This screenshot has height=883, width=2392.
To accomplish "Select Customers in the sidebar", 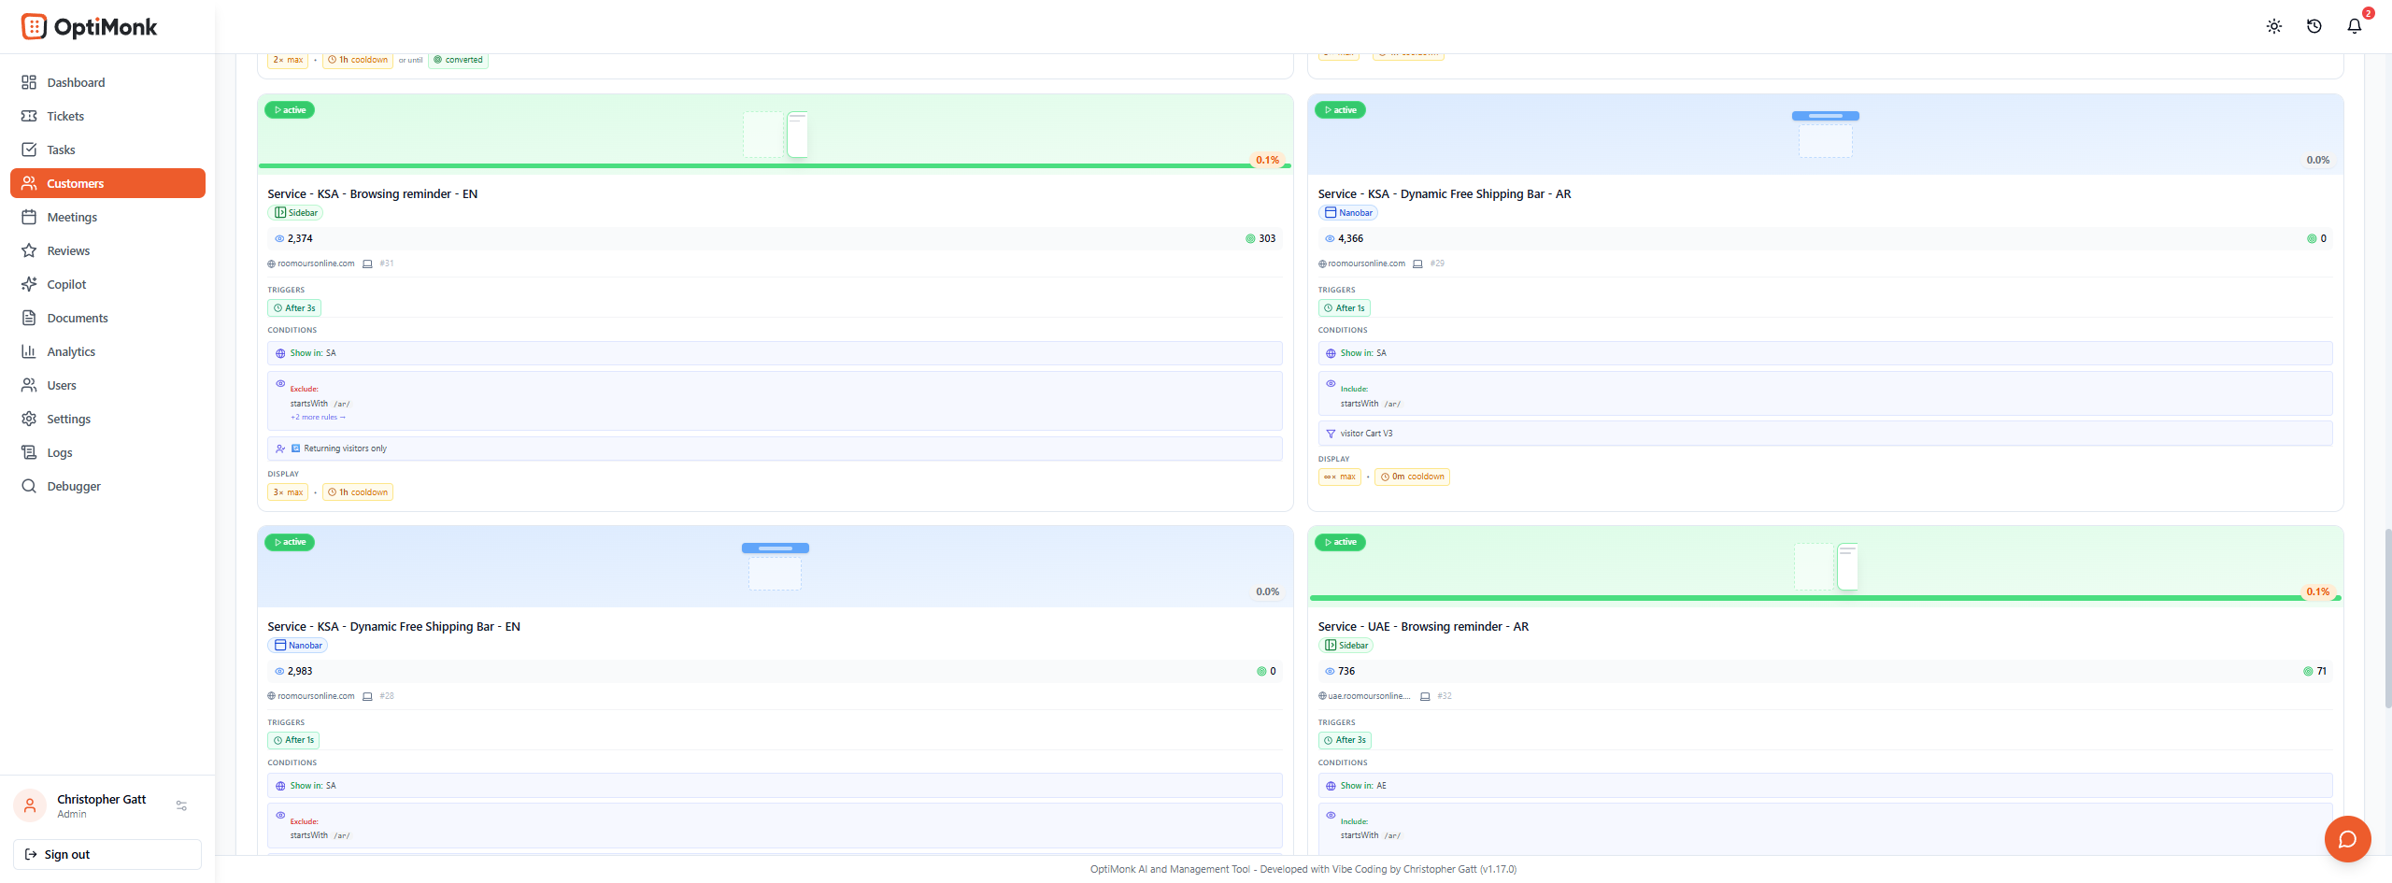I will pyautogui.click(x=107, y=183).
